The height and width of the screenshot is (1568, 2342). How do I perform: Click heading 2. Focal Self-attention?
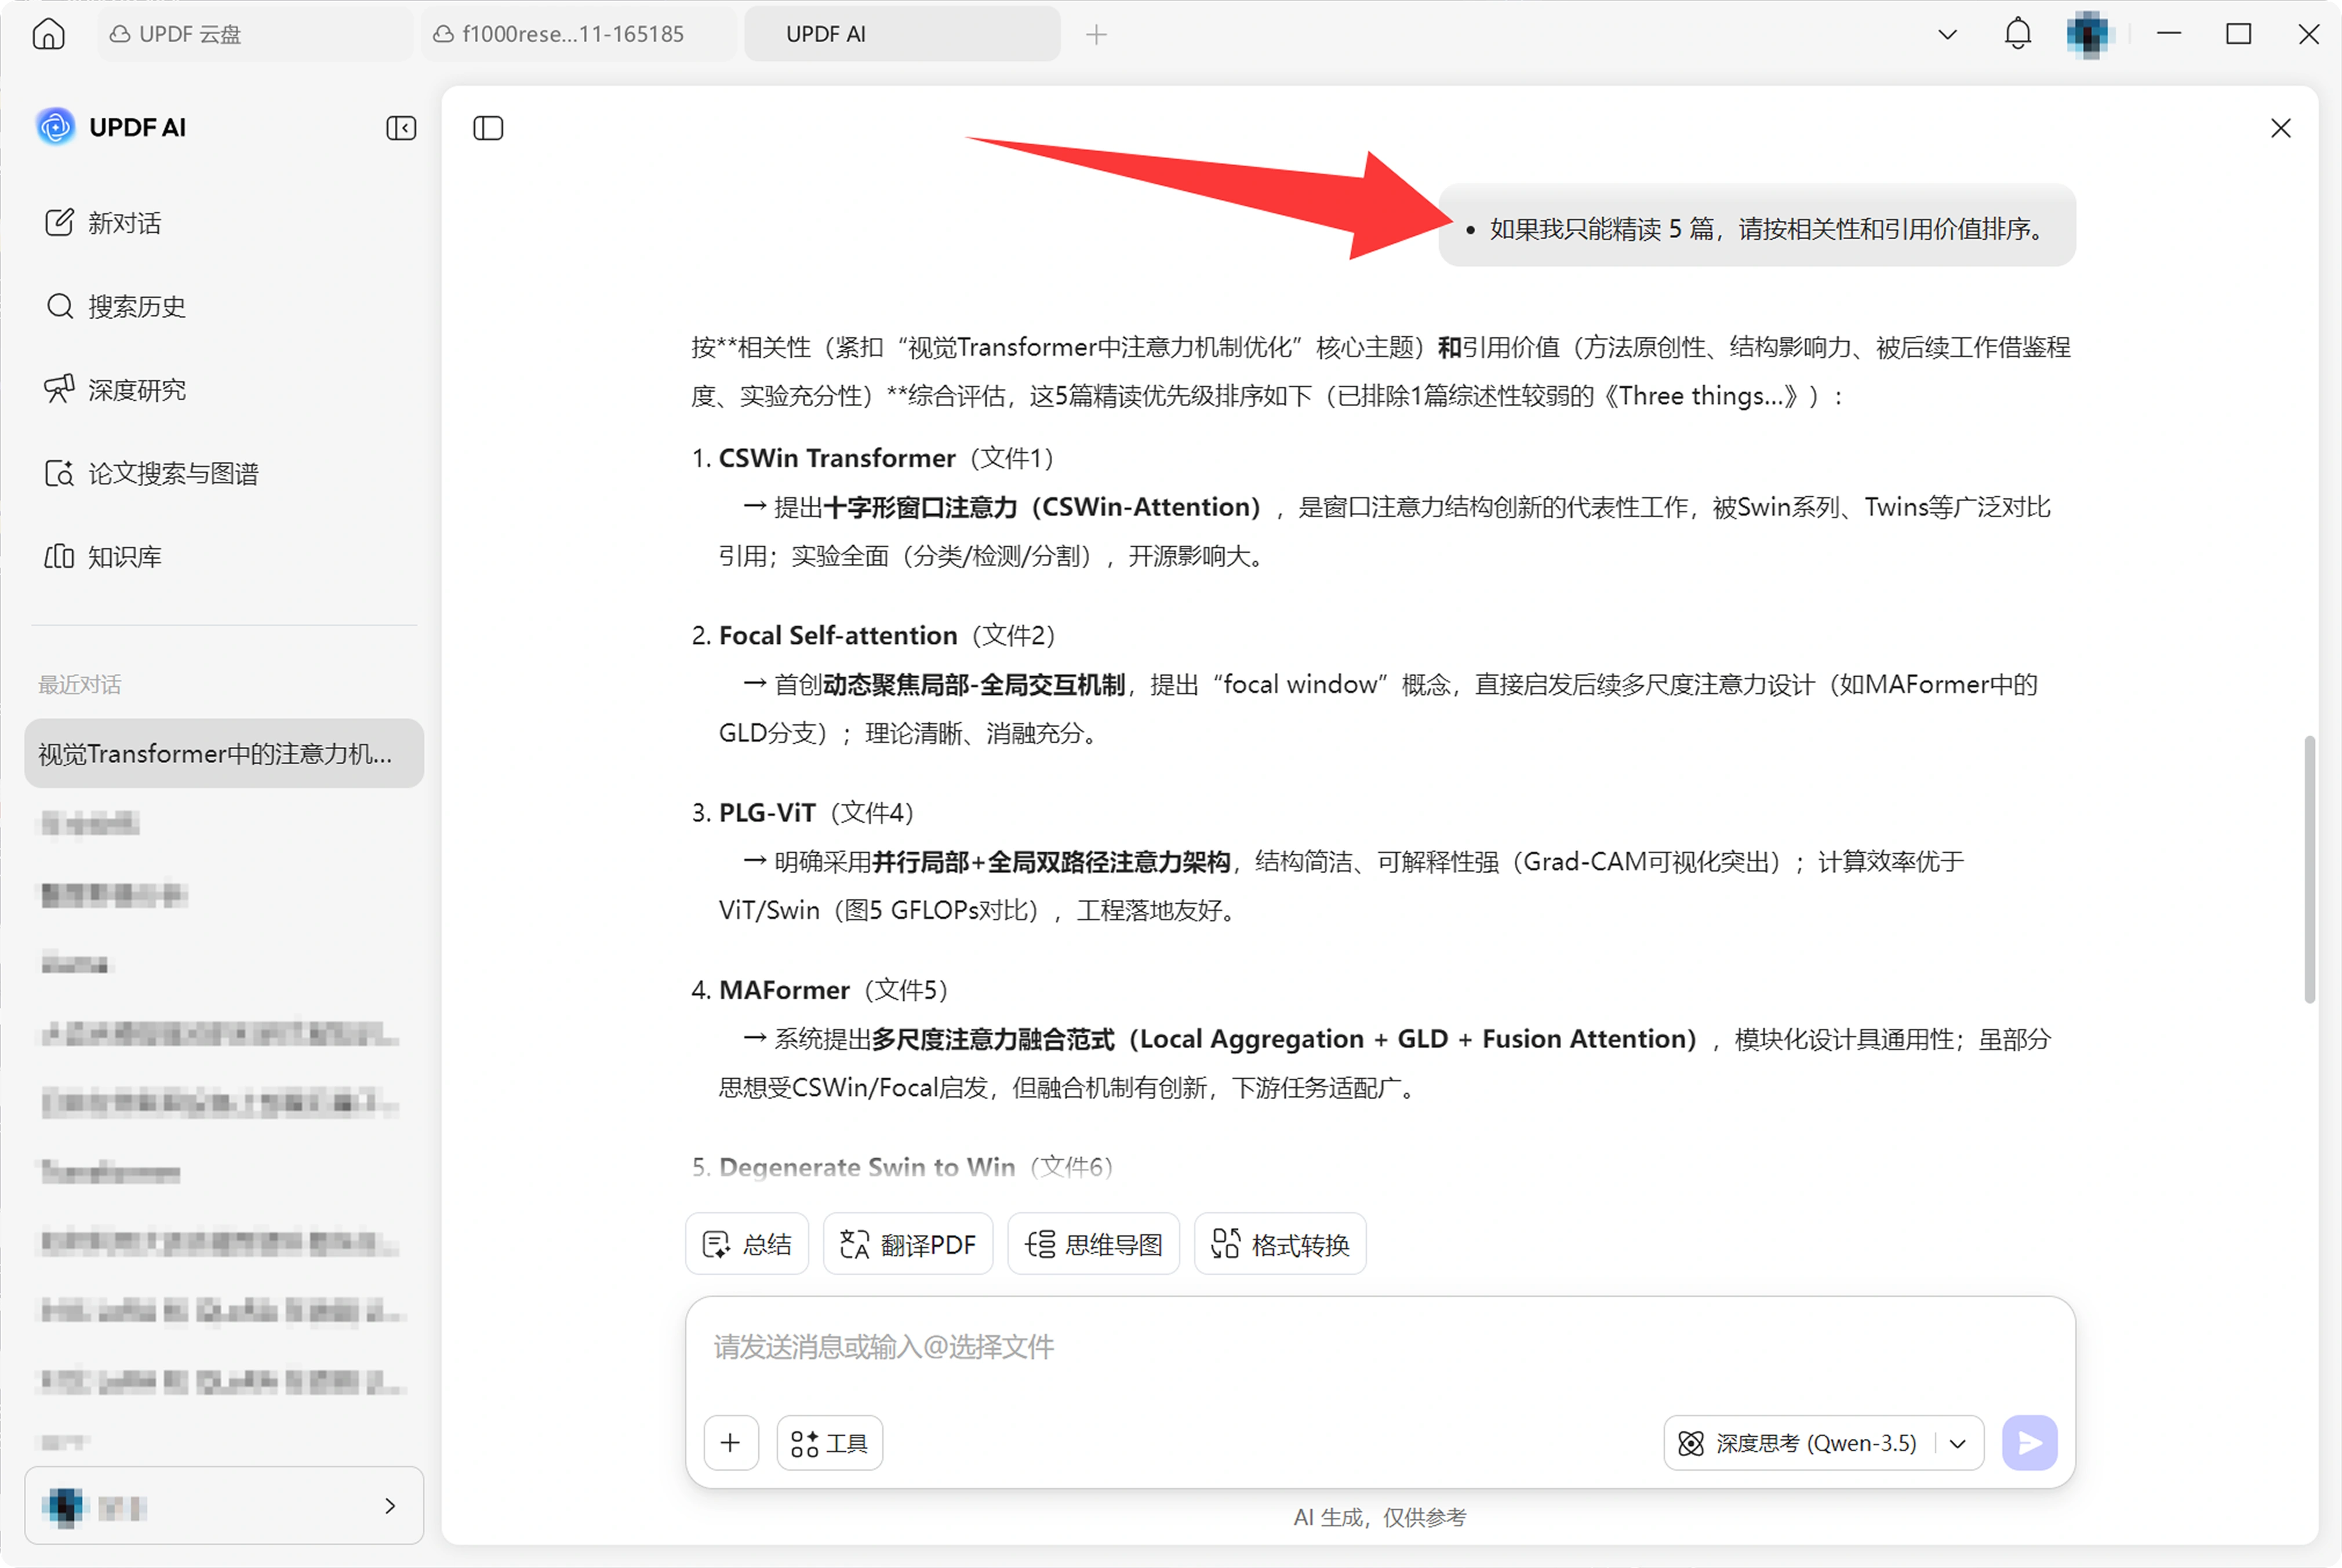[874, 635]
